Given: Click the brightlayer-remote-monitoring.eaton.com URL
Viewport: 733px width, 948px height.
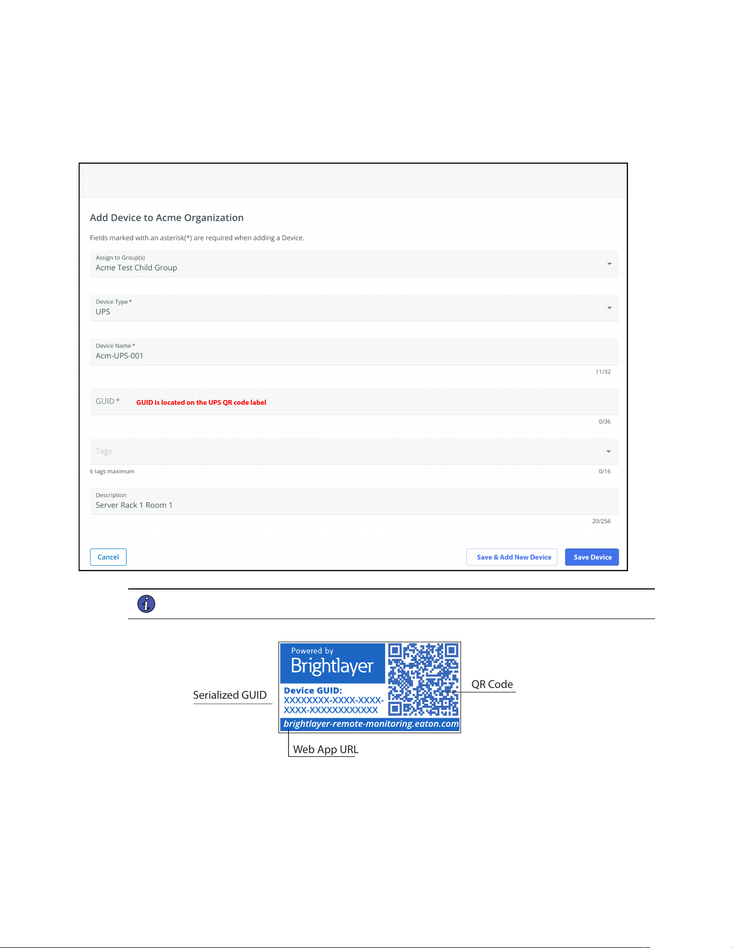Looking at the screenshot, I should click(x=371, y=724).
